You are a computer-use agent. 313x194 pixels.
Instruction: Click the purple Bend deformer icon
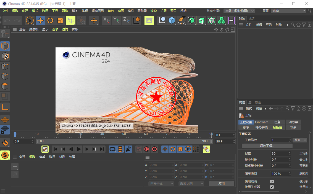tap(231, 20)
